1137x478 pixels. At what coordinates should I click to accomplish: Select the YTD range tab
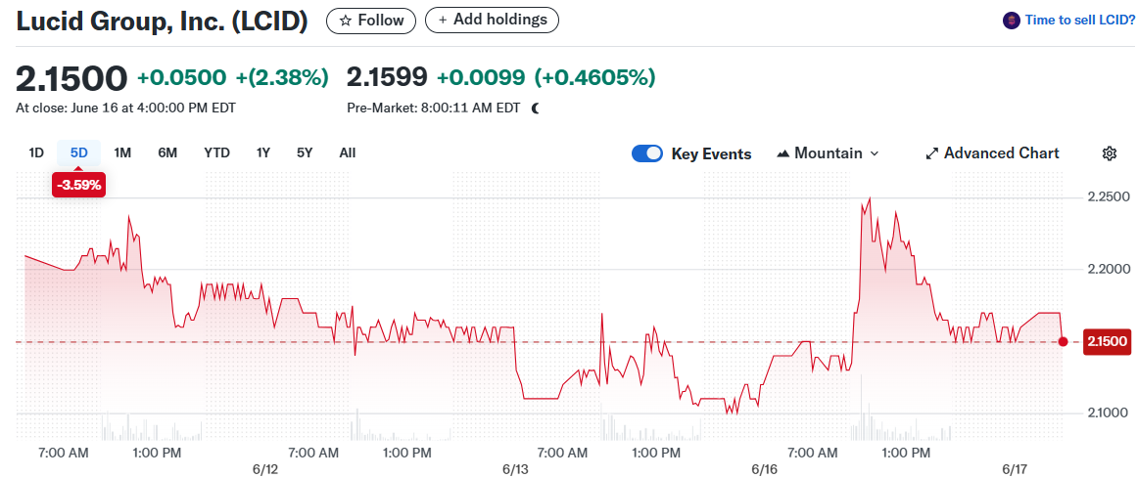tap(216, 152)
